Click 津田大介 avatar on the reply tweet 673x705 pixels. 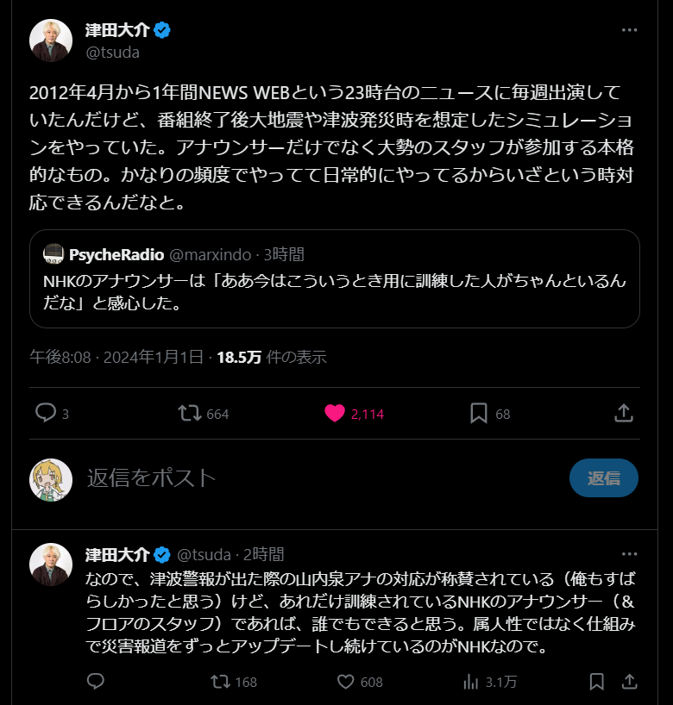[x=51, y=565]
